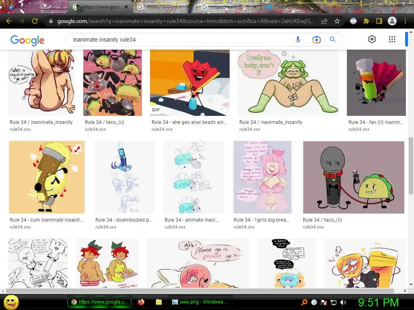Click the horizontal scrollbar at page bottom
The height and width of the screenshot is (310, 414).
[200, 291]
